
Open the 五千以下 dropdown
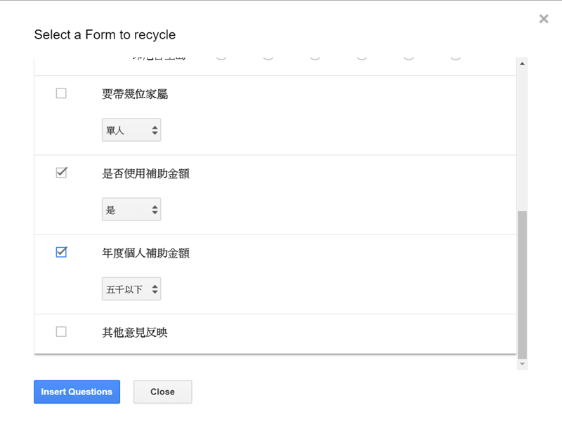click(131, 289)
